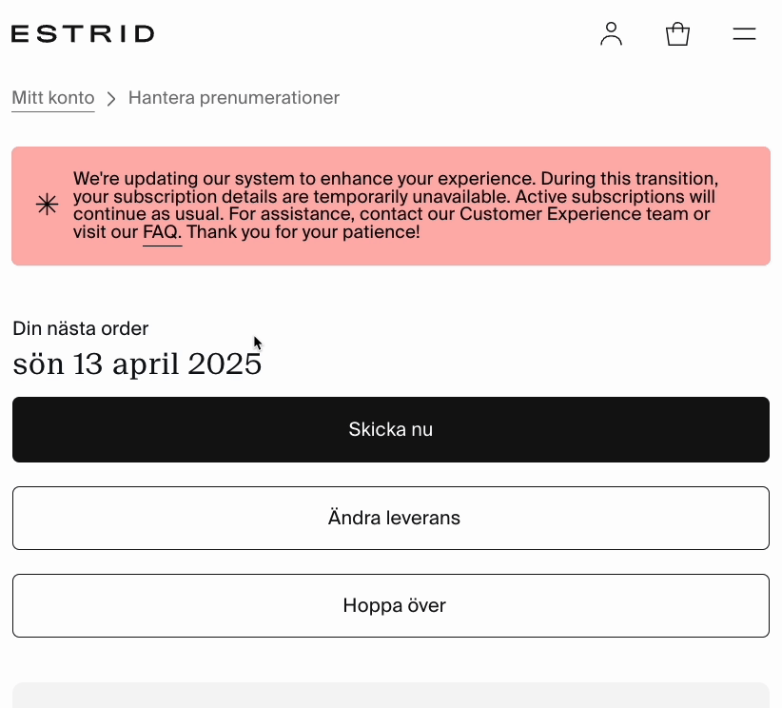Open the account profile icon
This screenshot has height=708, width=782.
611,34
